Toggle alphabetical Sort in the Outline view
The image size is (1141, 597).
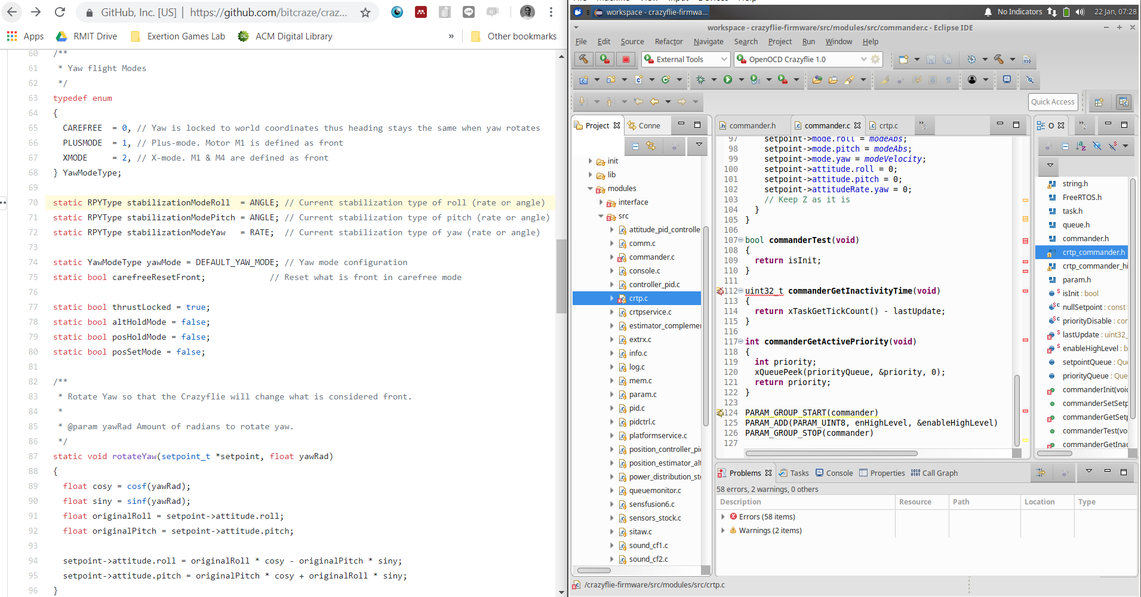(x=1081, y=146)
